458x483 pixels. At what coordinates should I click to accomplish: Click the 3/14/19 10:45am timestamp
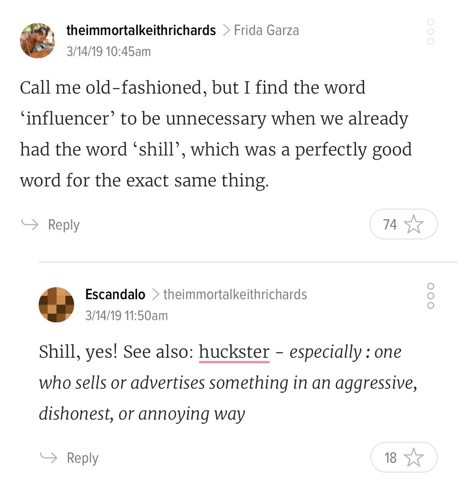tap(108, 51)
